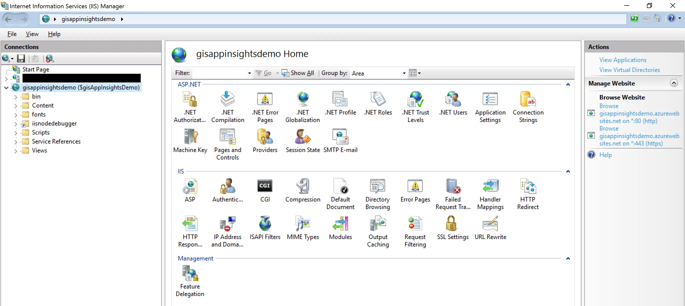Expand the Views folder node
This screenshot has height=306, width=685.
[16, 151]
